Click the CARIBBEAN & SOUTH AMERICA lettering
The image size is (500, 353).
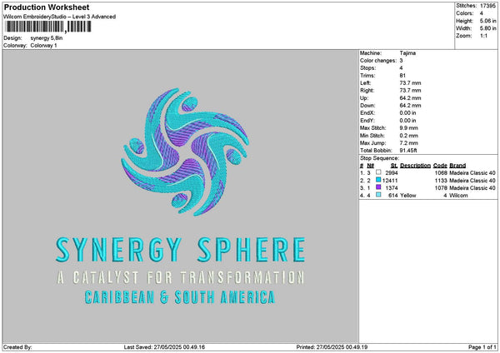[179, 296]
